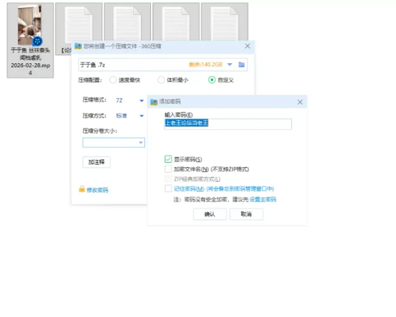Click the 压缩分卷大小 label

point(100,131)
